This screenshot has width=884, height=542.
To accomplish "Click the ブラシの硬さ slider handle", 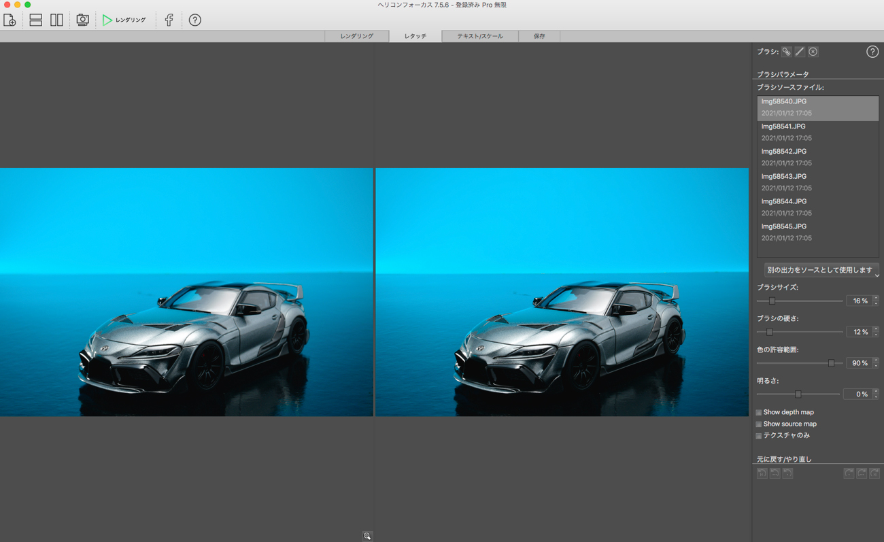I will pyautogui.click(x=769, y=332).
